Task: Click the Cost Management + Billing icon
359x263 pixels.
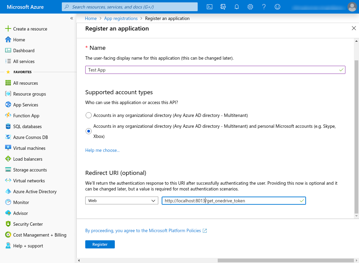Action: coord(8,235)
